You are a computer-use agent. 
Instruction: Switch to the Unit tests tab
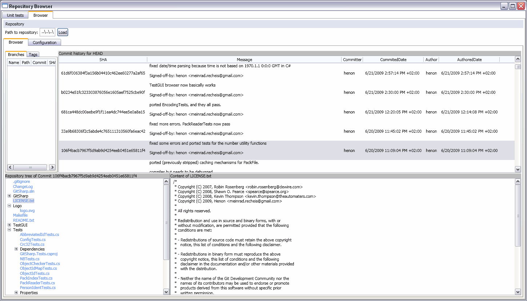coord(15,15)
